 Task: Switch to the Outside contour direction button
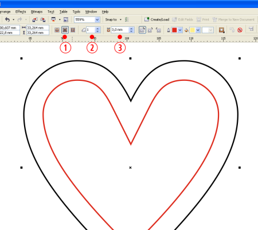click(x=73, y=30)
